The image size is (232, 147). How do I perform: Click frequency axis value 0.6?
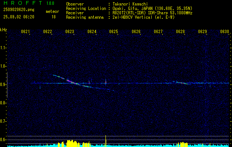tap(3, 140)
